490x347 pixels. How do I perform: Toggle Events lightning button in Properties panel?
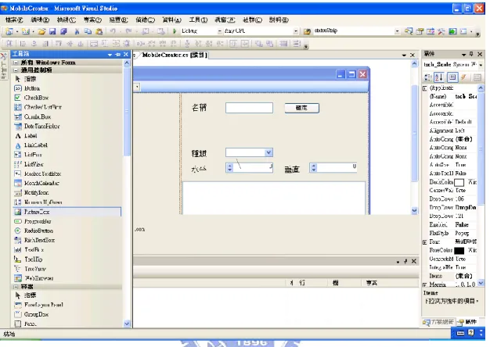point(463,77)
